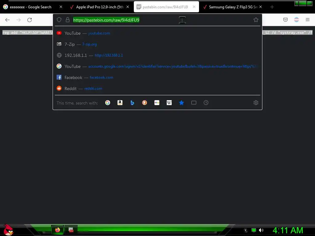The width and height of the screenshot is (315, 236).
Task: Open the YouTube youtube.com suggestion
Action: (x=157, y=33)
